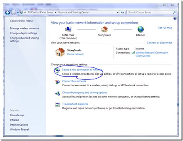
Task: Open the Troubleshoot problems link
Action: click(x=75, y=104)
